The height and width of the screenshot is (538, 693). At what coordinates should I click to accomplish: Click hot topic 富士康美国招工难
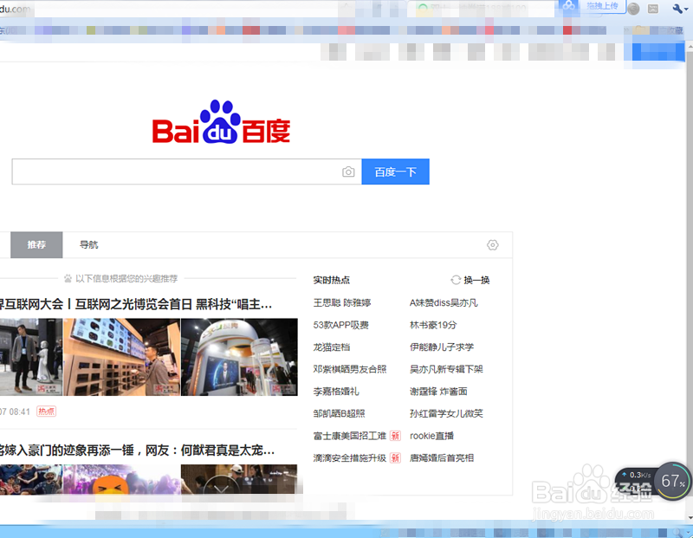coord(350,436)
